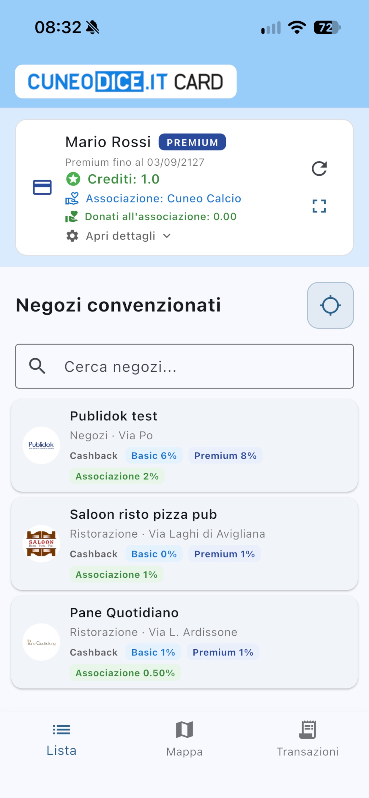Open the fullscreen card scan icon
The height and width of the screenshot is (798, 369).
pyautogui.click(x=319, y=206)
